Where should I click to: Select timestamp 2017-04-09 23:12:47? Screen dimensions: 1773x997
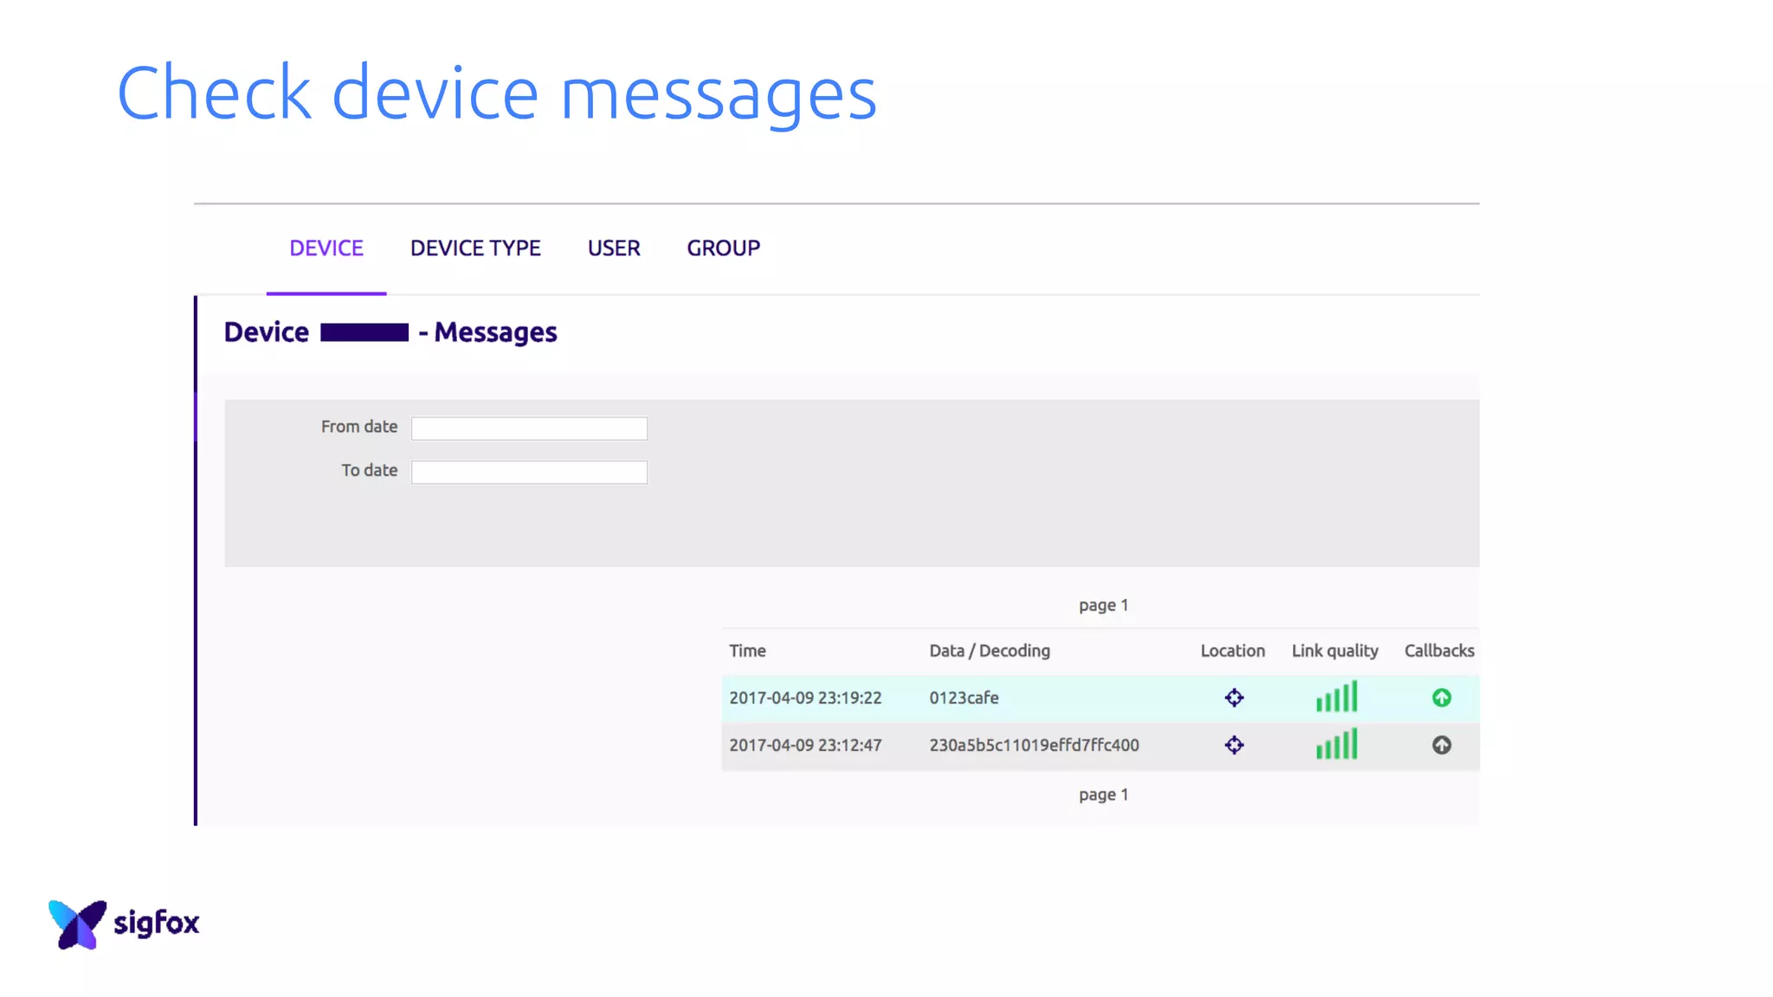pos(805,745)
